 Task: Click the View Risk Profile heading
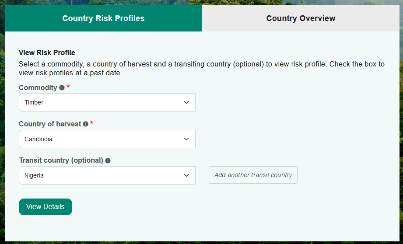coord(47,52)
